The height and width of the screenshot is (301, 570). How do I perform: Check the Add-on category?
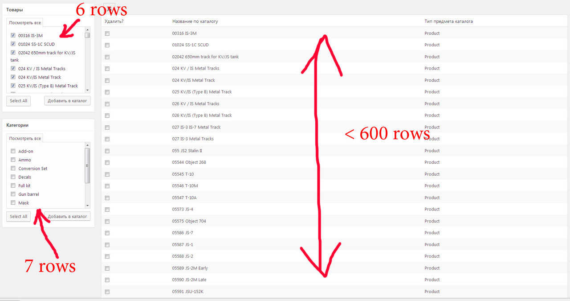click(13, 151)
